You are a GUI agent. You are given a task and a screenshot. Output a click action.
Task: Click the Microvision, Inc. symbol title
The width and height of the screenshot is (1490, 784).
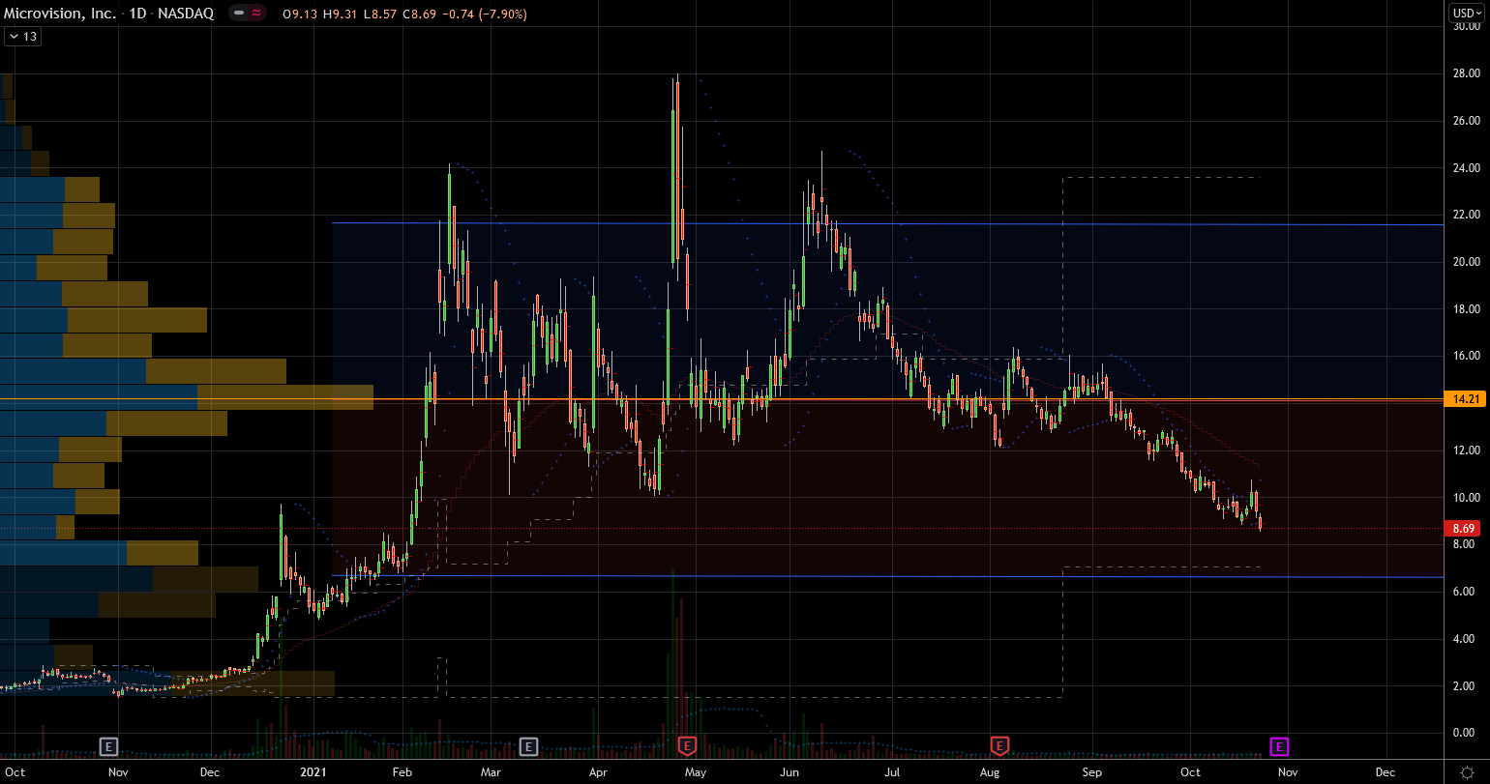[x=64, y=14]
